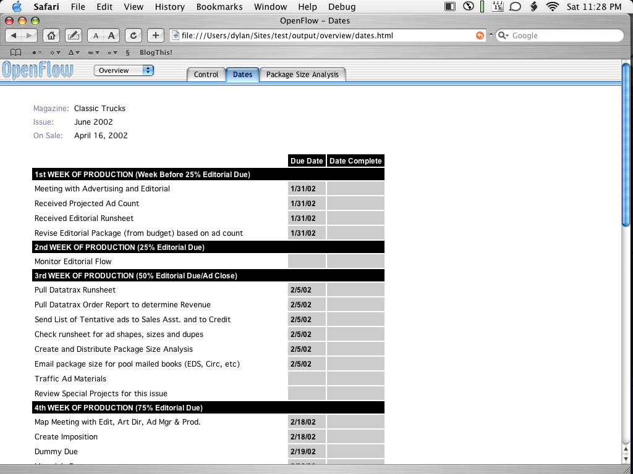Click the larger text size button
Viewport: 633px width, 474px height.
111,35
